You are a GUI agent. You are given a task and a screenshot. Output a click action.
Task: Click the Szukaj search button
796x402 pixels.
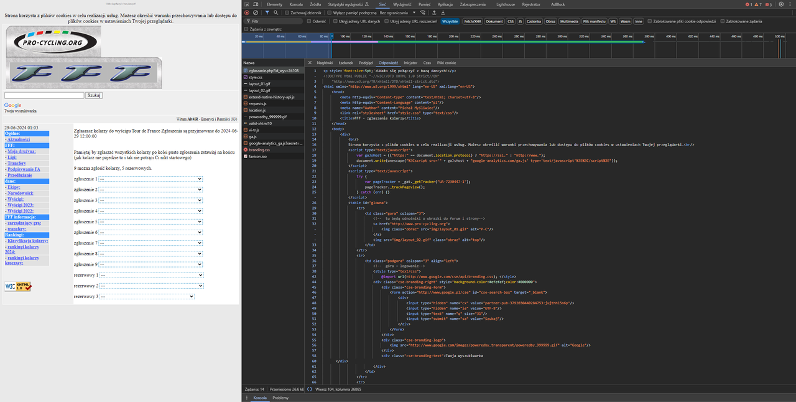[x=94, y=95]
